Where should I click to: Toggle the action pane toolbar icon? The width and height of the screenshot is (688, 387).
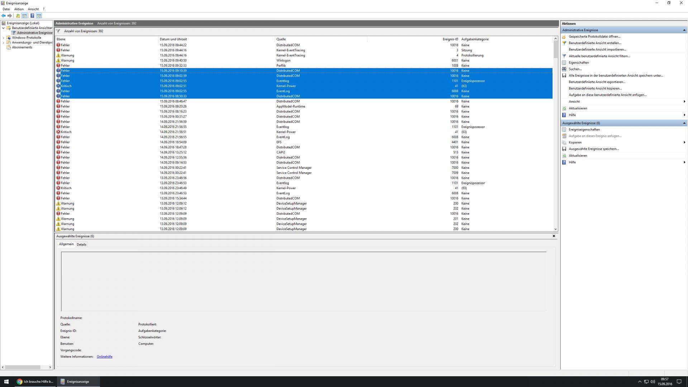coord(39,16)
